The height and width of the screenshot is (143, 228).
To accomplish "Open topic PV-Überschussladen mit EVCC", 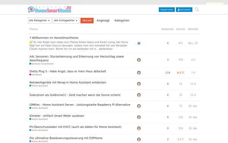I will pos(75,127).
